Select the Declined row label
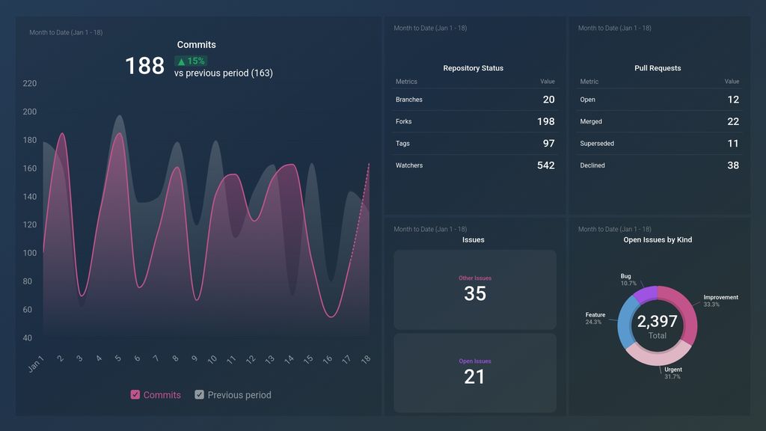 [x=592, y=165]
